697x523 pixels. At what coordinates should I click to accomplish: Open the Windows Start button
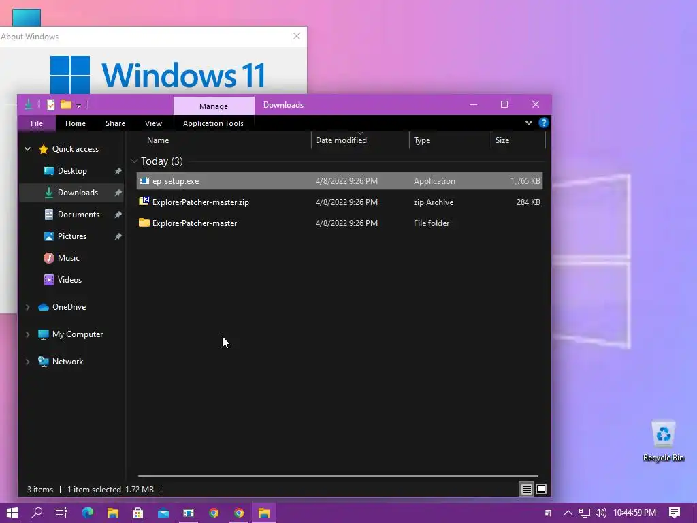(12, 513)
